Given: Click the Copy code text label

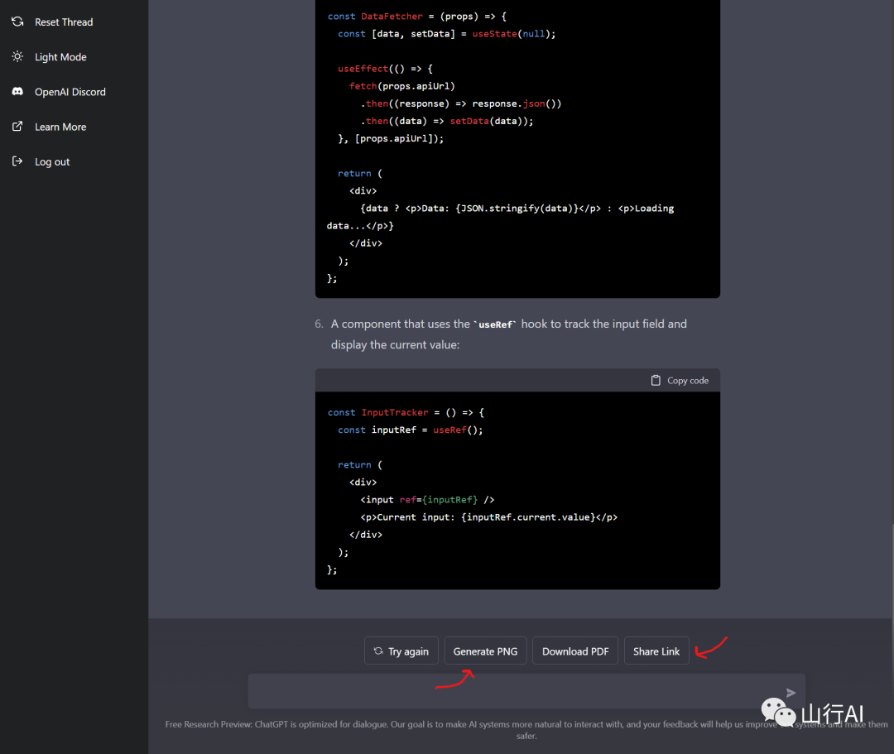Looking at the screenshot, I should coord(688,381).
